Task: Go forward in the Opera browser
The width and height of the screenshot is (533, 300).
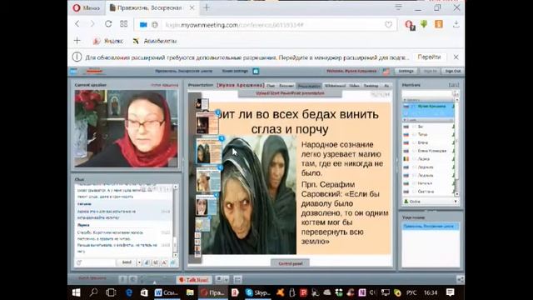Action: [92, 24]
